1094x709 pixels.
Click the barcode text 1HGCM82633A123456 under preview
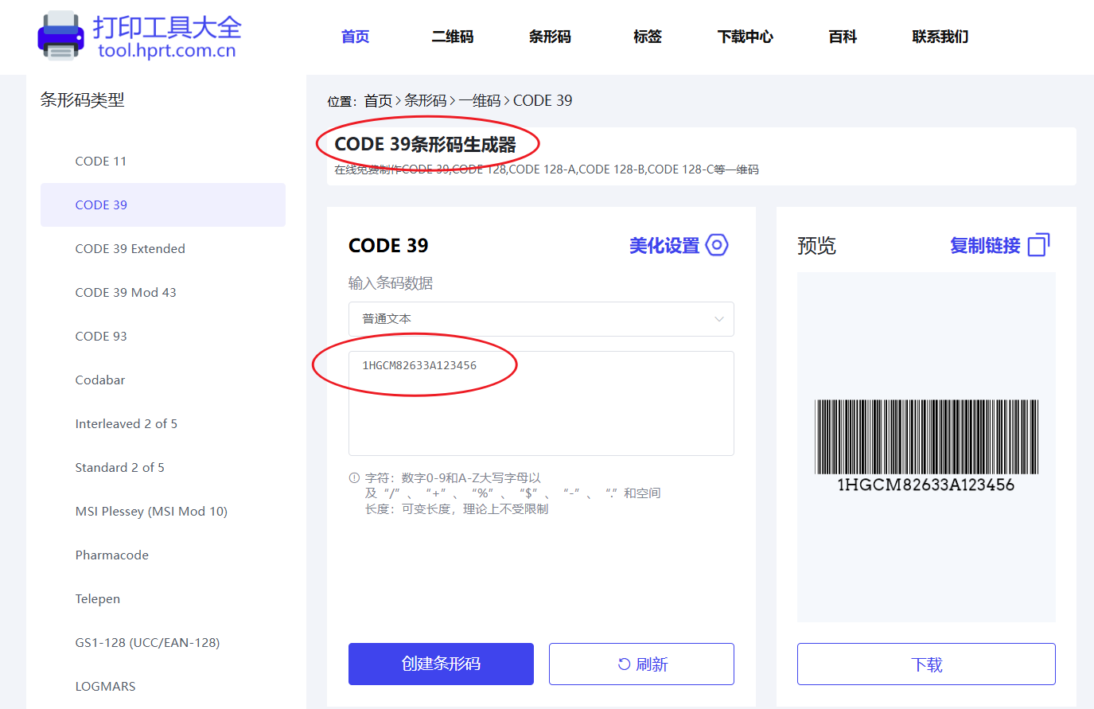coord(926,485)
